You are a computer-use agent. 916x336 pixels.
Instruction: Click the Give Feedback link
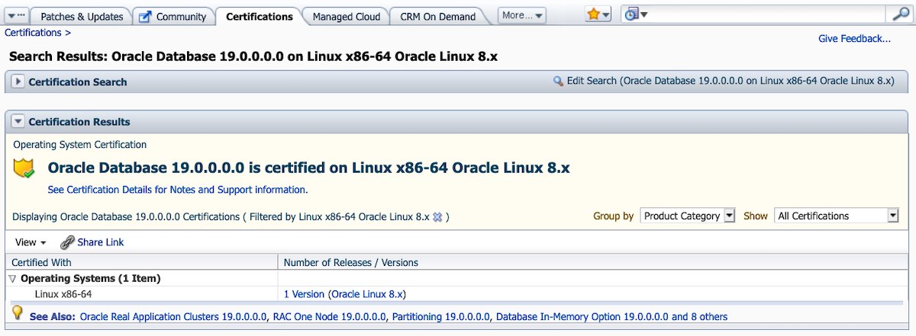click(854, 39)
